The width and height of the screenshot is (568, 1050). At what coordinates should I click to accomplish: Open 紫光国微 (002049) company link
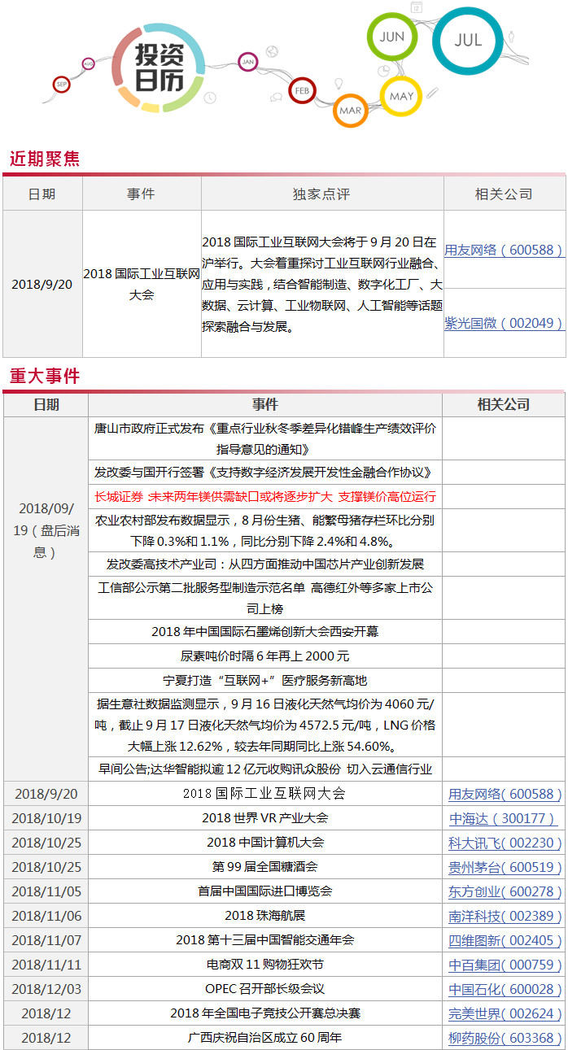point(504,323)
